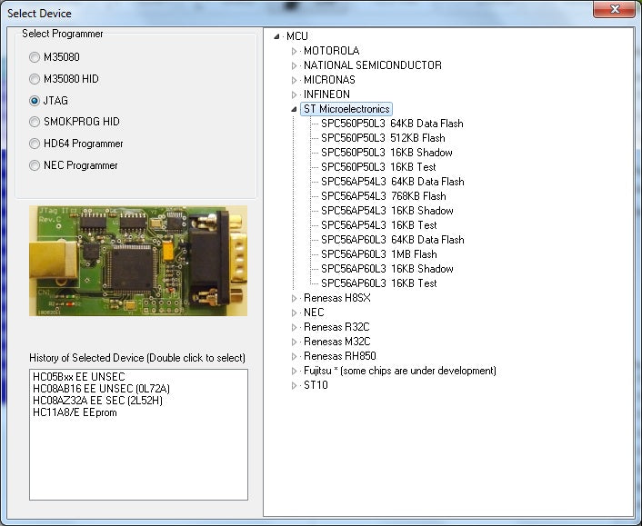Expand the NEC tree branch
This screenshot has height=526, width=642.
(294, 313)
